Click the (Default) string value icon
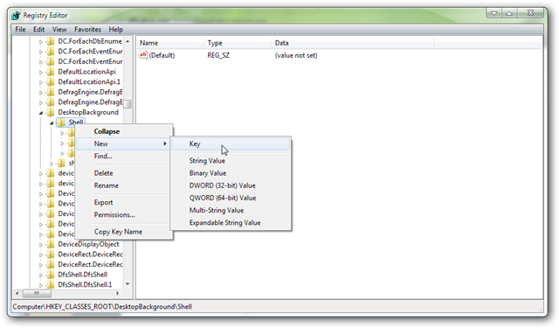Image resolution: width=559 pixels, height=328 pixels. click(143, 55)
